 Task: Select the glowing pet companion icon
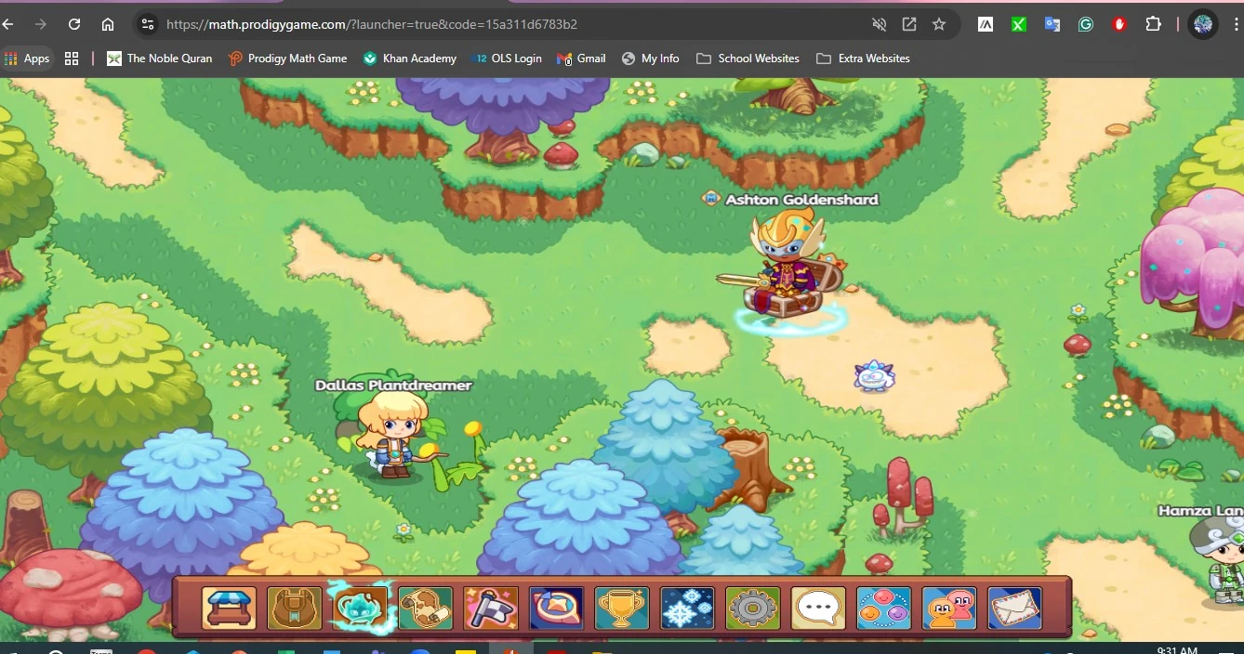click(x=360, y=608)
